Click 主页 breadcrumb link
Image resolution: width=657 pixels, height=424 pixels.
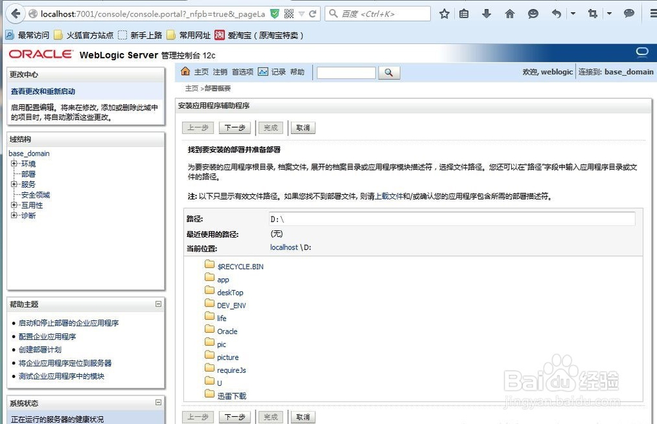tap(192, 89)
